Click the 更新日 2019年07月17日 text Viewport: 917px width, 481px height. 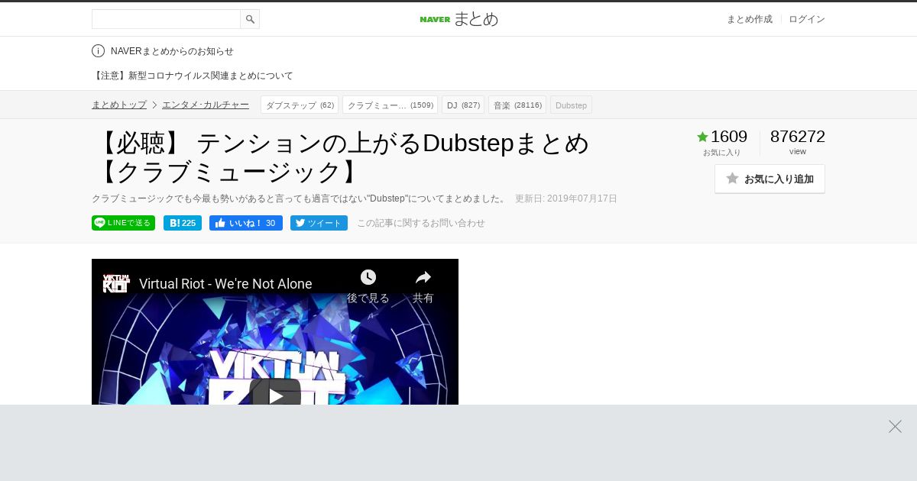click(566, 199)
